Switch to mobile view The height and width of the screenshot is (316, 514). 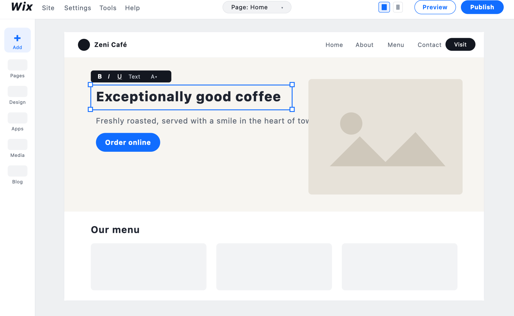click(x=398, y=7)
